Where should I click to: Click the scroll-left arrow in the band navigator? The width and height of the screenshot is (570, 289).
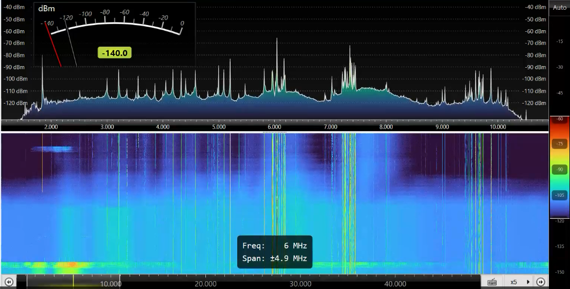coord(9,282)
